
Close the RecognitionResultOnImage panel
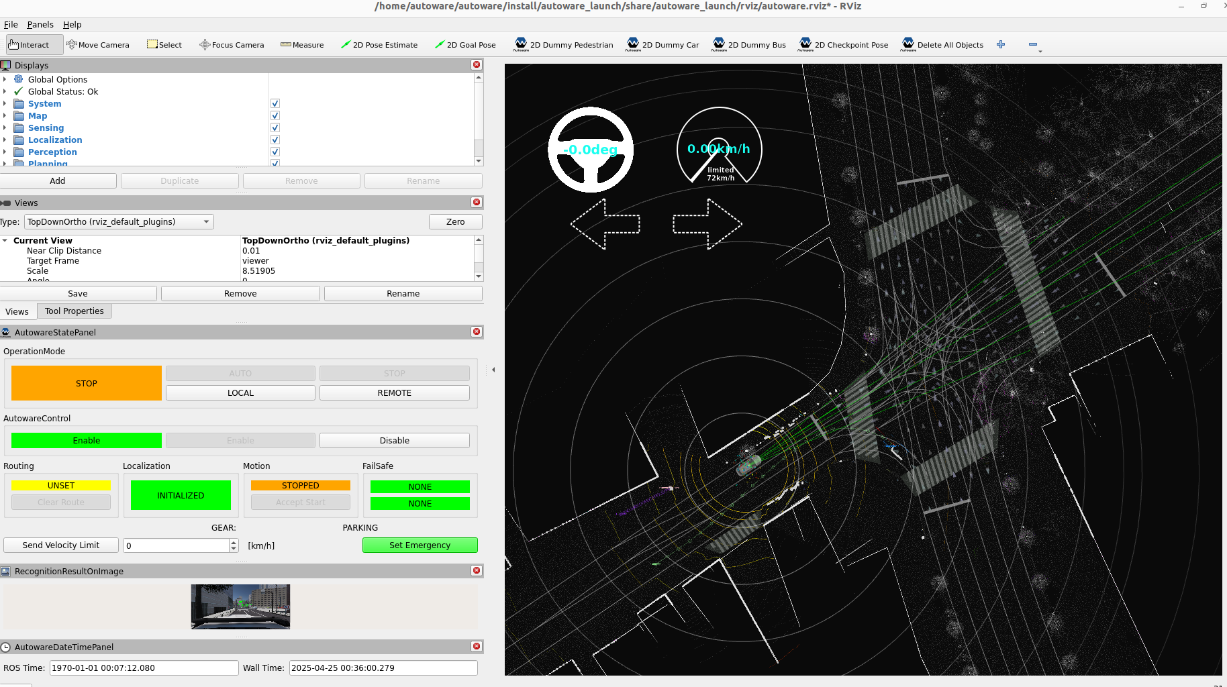[x=477, y=570]
